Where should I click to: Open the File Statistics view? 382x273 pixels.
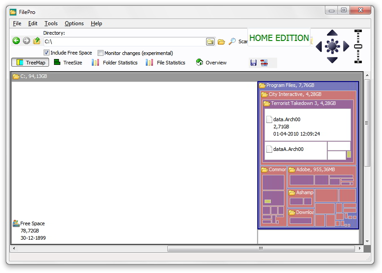coord(166,63)
